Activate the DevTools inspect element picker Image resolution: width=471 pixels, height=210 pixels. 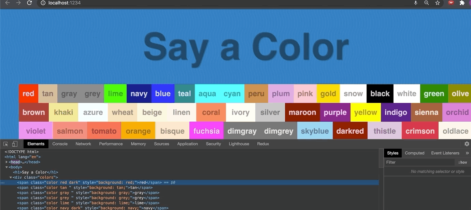click(6, 144)
